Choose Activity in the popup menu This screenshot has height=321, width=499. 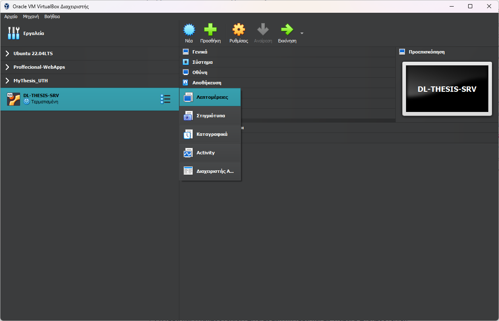coord(210,153)
